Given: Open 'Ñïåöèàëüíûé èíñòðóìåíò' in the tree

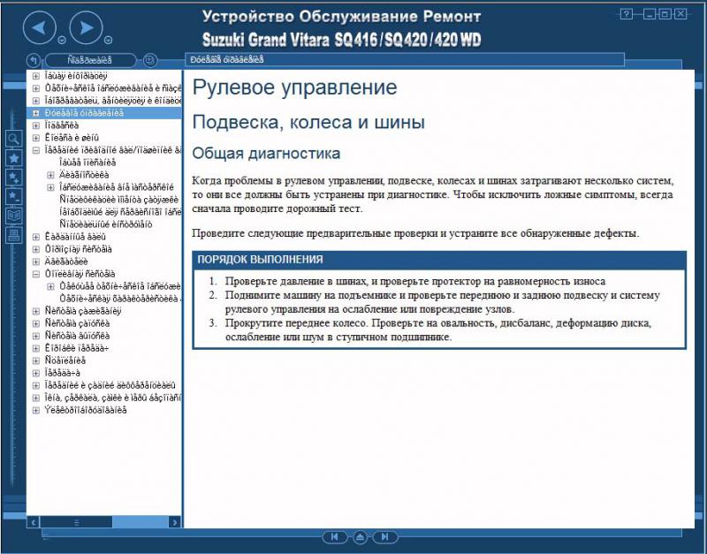Looking at the screenshot, I should tap(105, 224).
